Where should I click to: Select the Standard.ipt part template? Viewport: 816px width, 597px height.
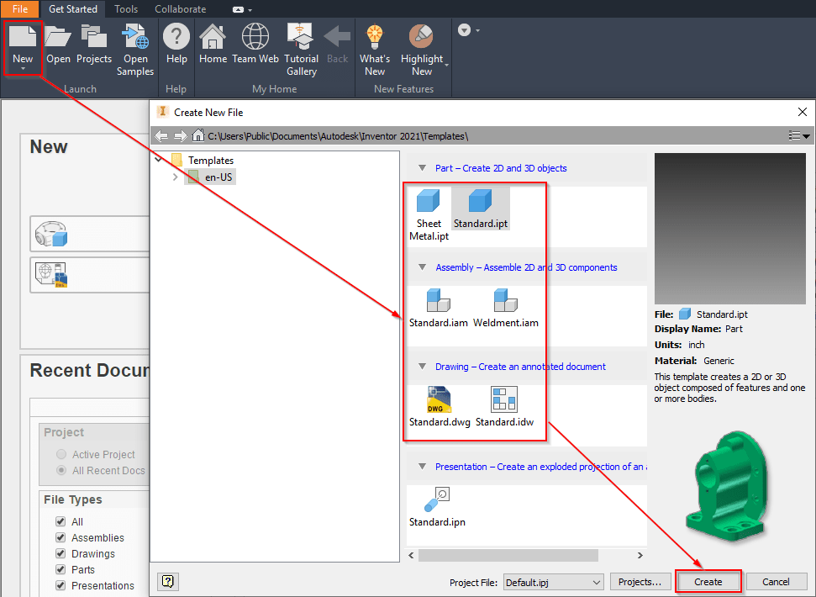coord(481,209)
